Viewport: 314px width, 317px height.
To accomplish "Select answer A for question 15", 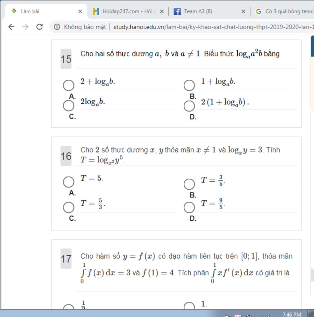I will (68, 85).
